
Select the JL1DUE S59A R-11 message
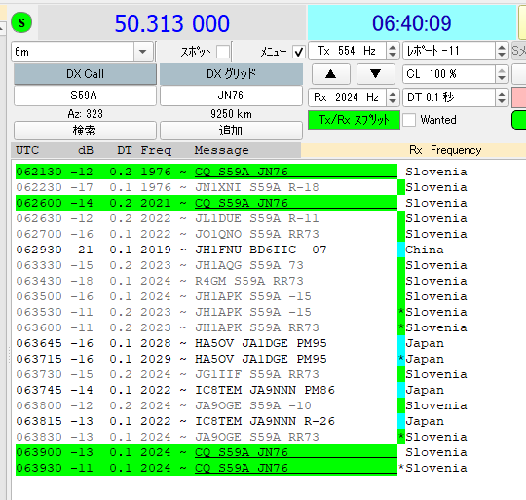pos(257,218)
